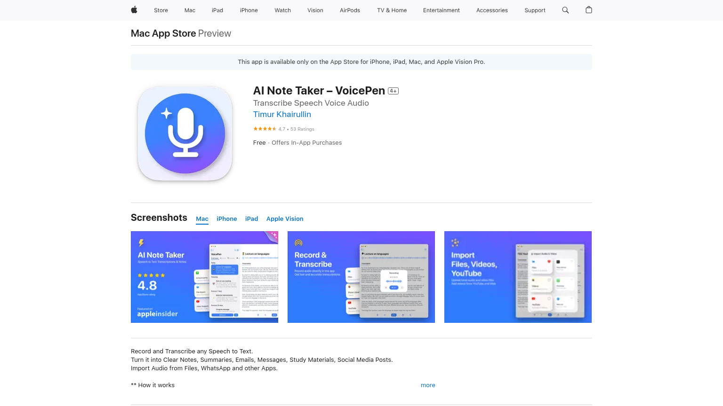Viewport: 723px width, 406px height.
Task: Open the Support page from navigation
Action: click(x=535, y=10)
